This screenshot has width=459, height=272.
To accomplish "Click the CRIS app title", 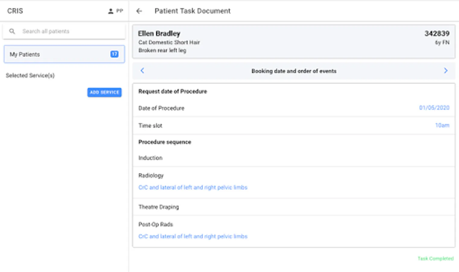I will (15, 11).
